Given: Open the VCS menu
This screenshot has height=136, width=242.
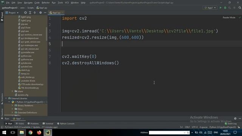Looking at the screenshot, I should coord(67,3).
